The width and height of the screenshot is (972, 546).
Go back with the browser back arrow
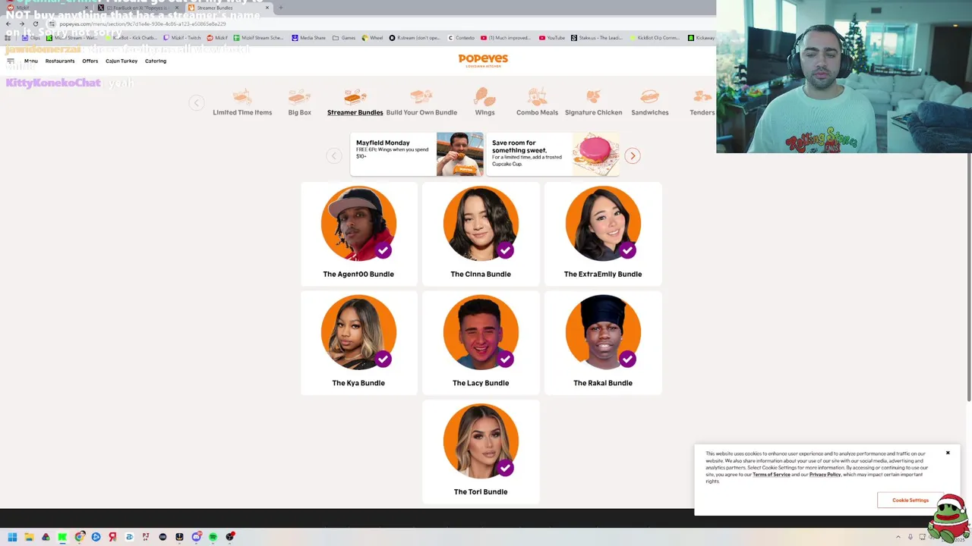[8, 24]
